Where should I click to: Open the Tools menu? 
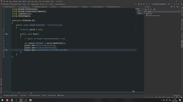[x=40, y=1]
